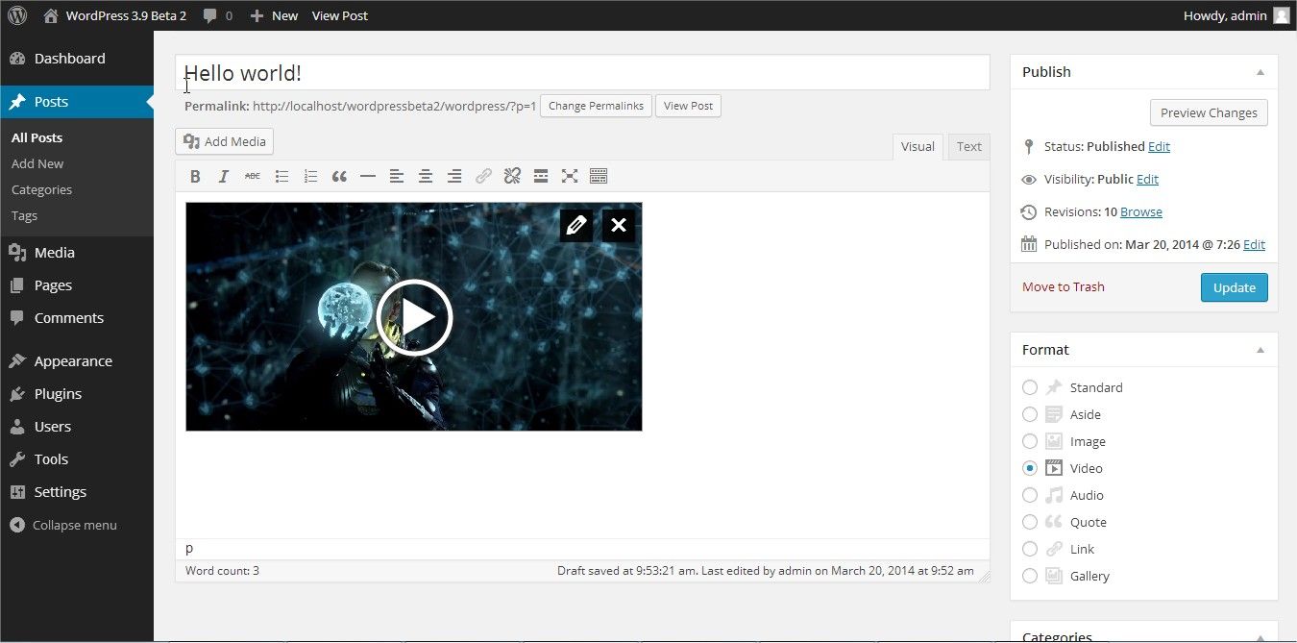Screen dimensions: 1297x643
Task: Edit the post Status
Action: pos(1159,146)
